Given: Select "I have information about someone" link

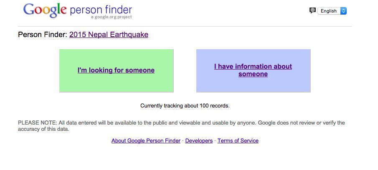Looking at the screenshot, I should coord(253,70).
